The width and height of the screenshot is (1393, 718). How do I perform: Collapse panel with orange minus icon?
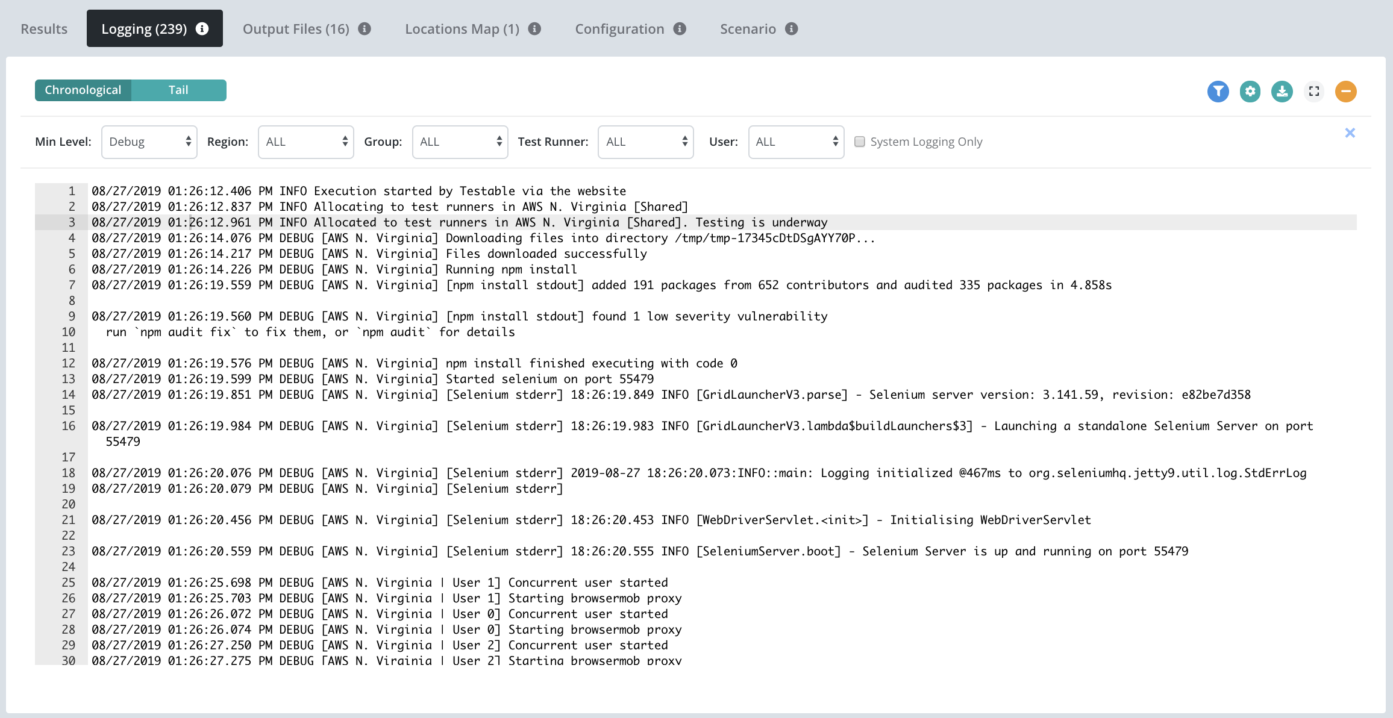(1345, 92)
